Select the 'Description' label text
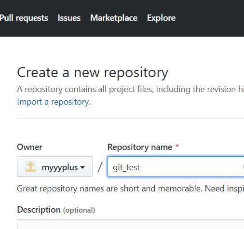 click(x=39, y=210)
